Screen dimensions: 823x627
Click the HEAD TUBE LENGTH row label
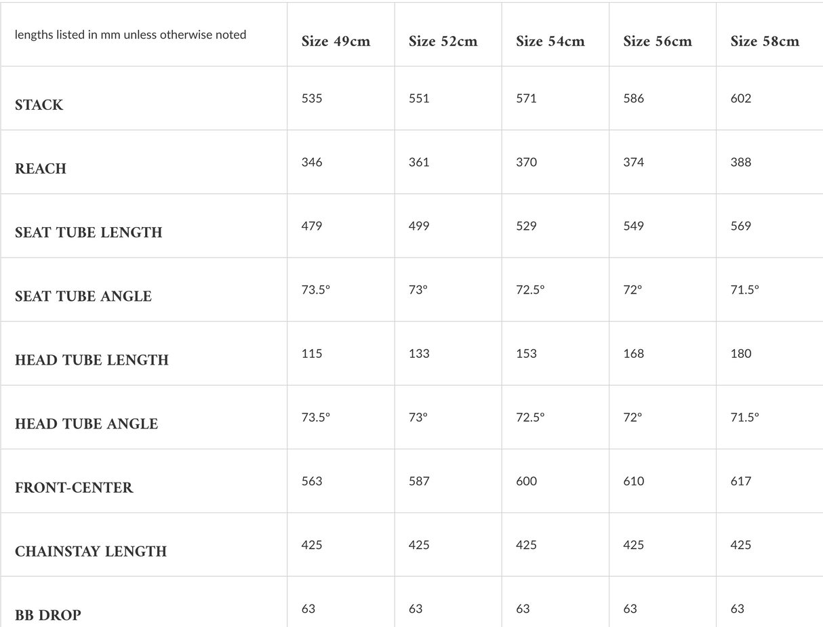click(92, 360)
